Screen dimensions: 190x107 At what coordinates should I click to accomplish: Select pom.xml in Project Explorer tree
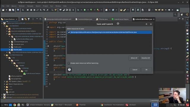[x=11, y=92]
